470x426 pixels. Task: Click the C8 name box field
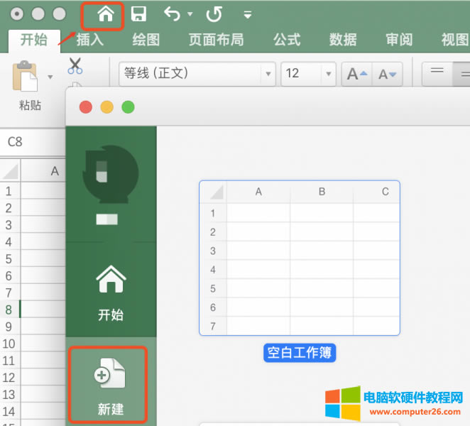click(28, 142)
